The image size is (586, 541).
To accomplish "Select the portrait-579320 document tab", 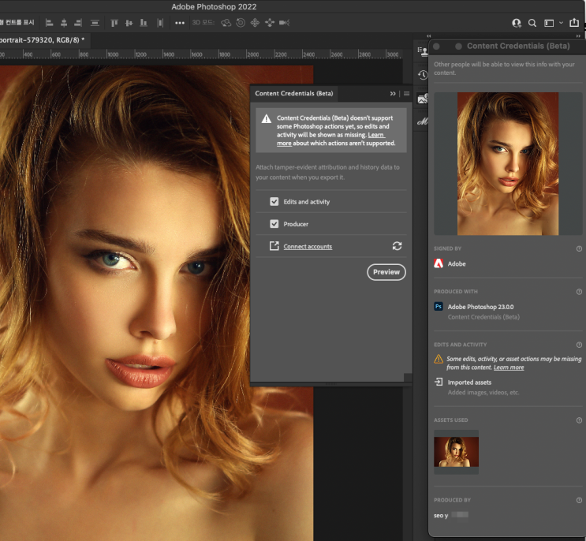I will pos(43,40).
